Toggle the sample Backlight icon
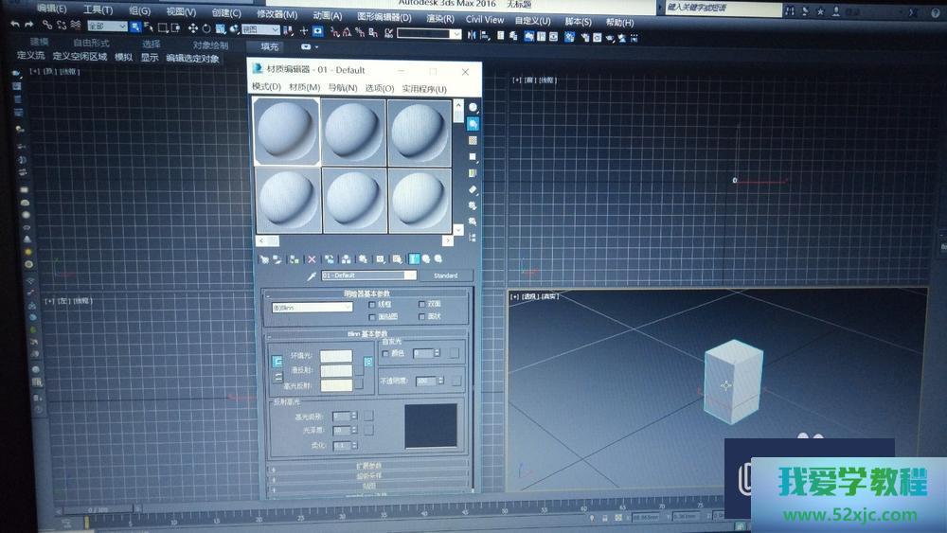 coord(473,123)
